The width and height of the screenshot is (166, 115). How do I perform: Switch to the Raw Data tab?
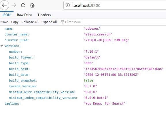pos(24,15)
